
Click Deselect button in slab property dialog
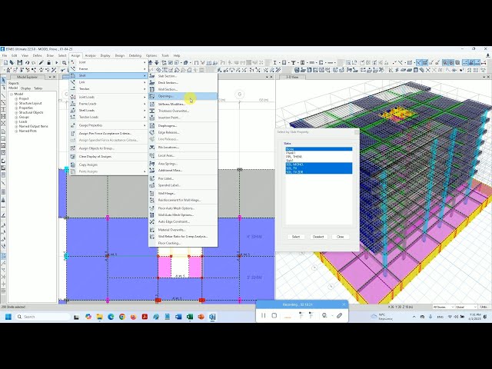318,237
